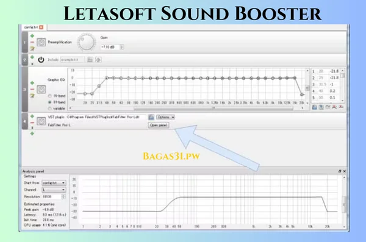Switch to the config.txt tab
366x242 pixels.
click(x=31, y=27)
